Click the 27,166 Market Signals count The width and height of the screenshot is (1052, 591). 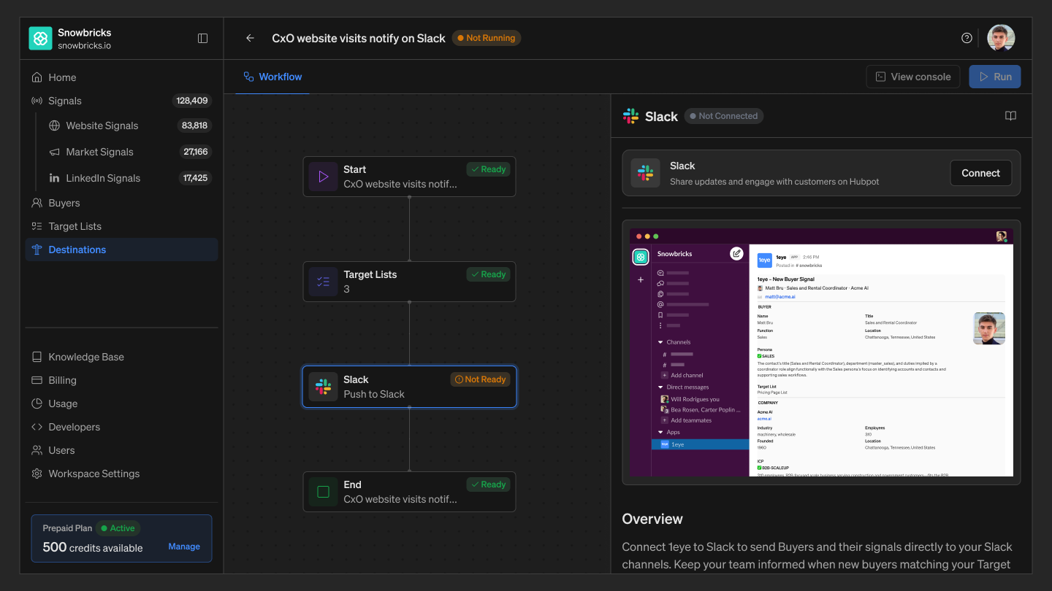196,152
